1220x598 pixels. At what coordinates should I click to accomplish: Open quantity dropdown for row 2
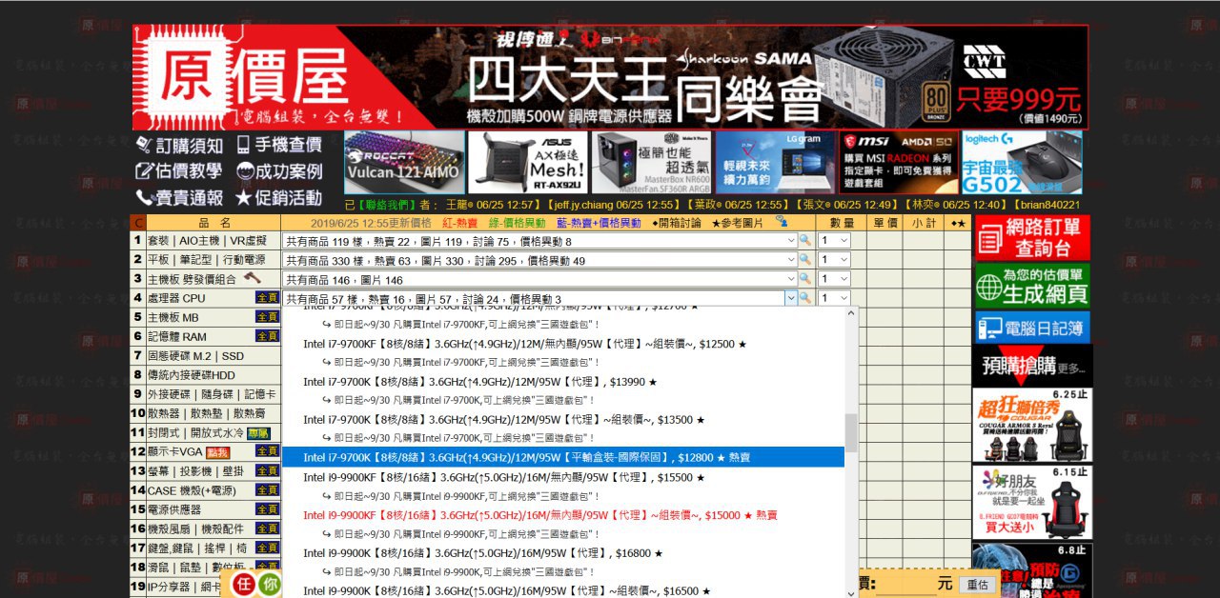click(x=833, y=260)
